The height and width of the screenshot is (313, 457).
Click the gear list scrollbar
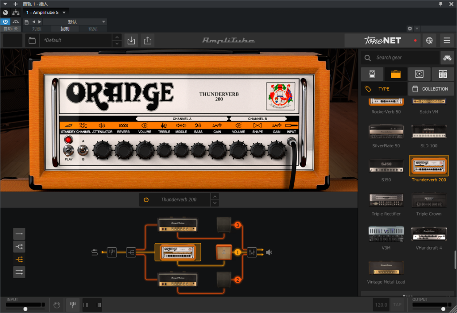pyautogui.click(x=455, y=259)
